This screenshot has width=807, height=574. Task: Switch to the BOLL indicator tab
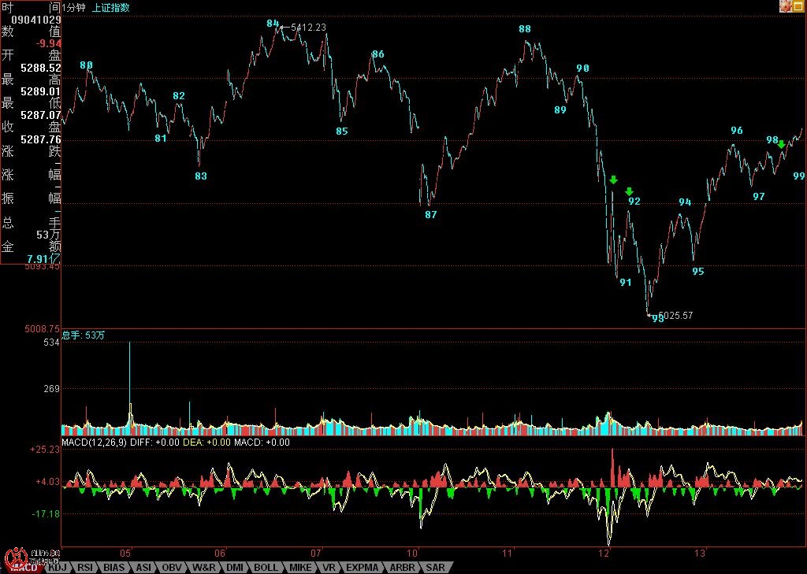tap(266, 567)
